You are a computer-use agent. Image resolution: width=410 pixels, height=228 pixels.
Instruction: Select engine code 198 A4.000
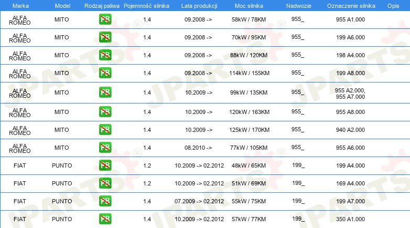click(350, 55)
